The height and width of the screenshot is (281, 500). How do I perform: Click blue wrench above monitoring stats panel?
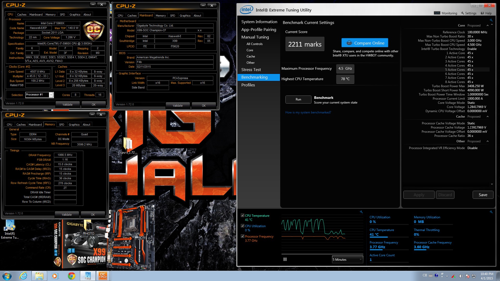click(x=491, y=212)
